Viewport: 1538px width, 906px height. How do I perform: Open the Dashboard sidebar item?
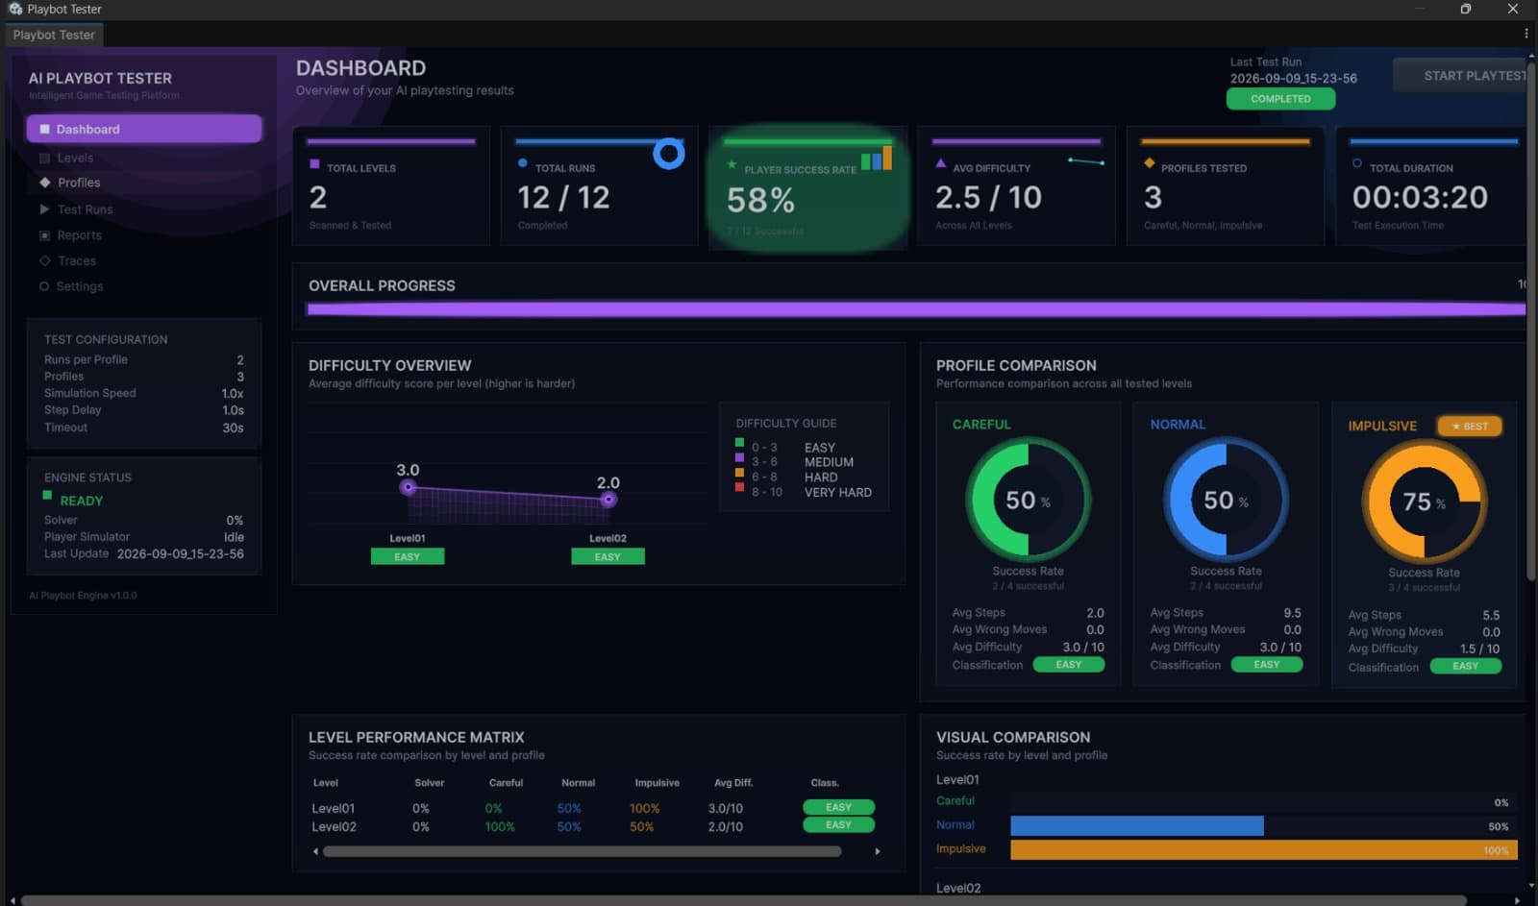(144, 129)
